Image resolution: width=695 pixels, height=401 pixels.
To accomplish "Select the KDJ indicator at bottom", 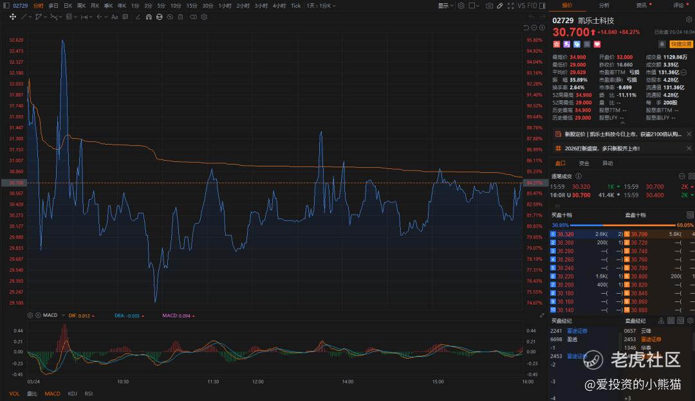I will pyautogui.click(x=72, y=393).
